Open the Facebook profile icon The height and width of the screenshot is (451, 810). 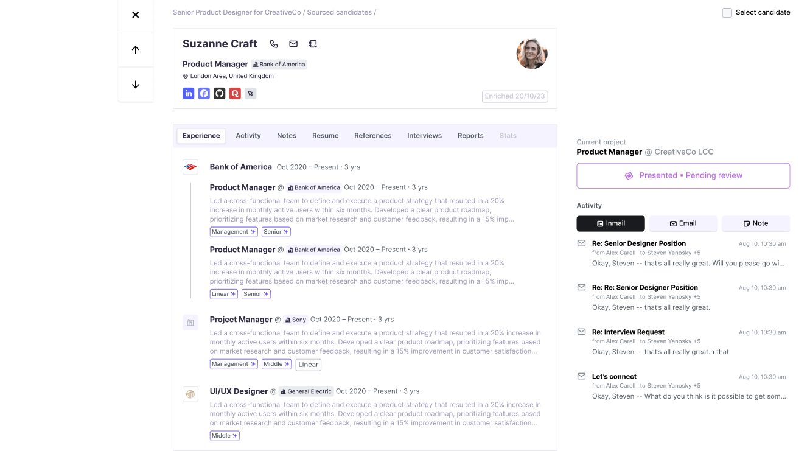coord(204,93)
